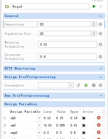Toggle Active checkbox for cm0

click(x=84, y=125)
